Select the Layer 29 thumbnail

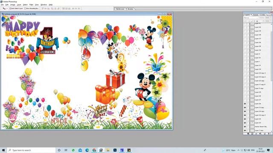pos(252,92)
